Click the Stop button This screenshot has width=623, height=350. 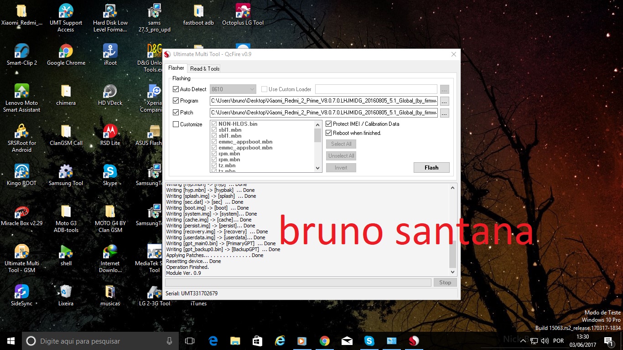click(x=445, y=283)
